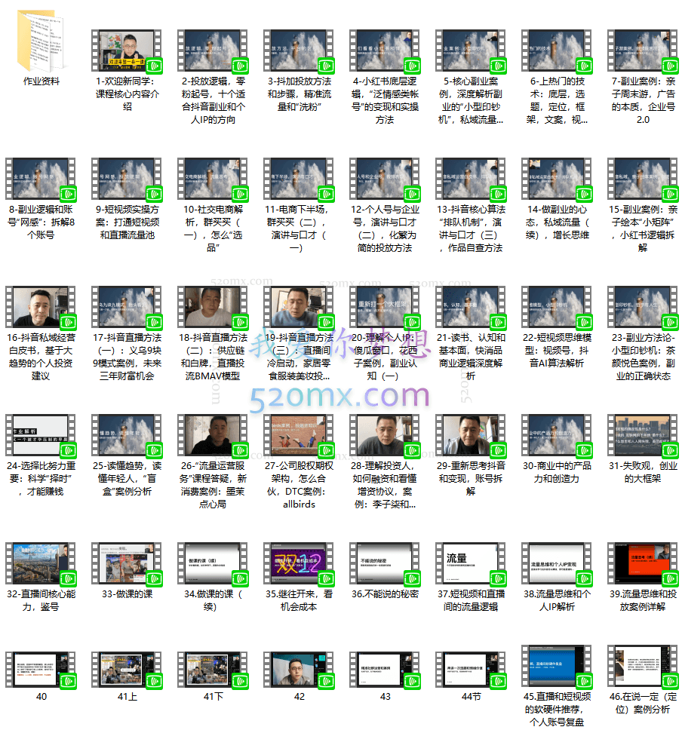This screenshot has width=682, height=733.
Task: Click video thumbnail named 42
Action: (299, 670)
